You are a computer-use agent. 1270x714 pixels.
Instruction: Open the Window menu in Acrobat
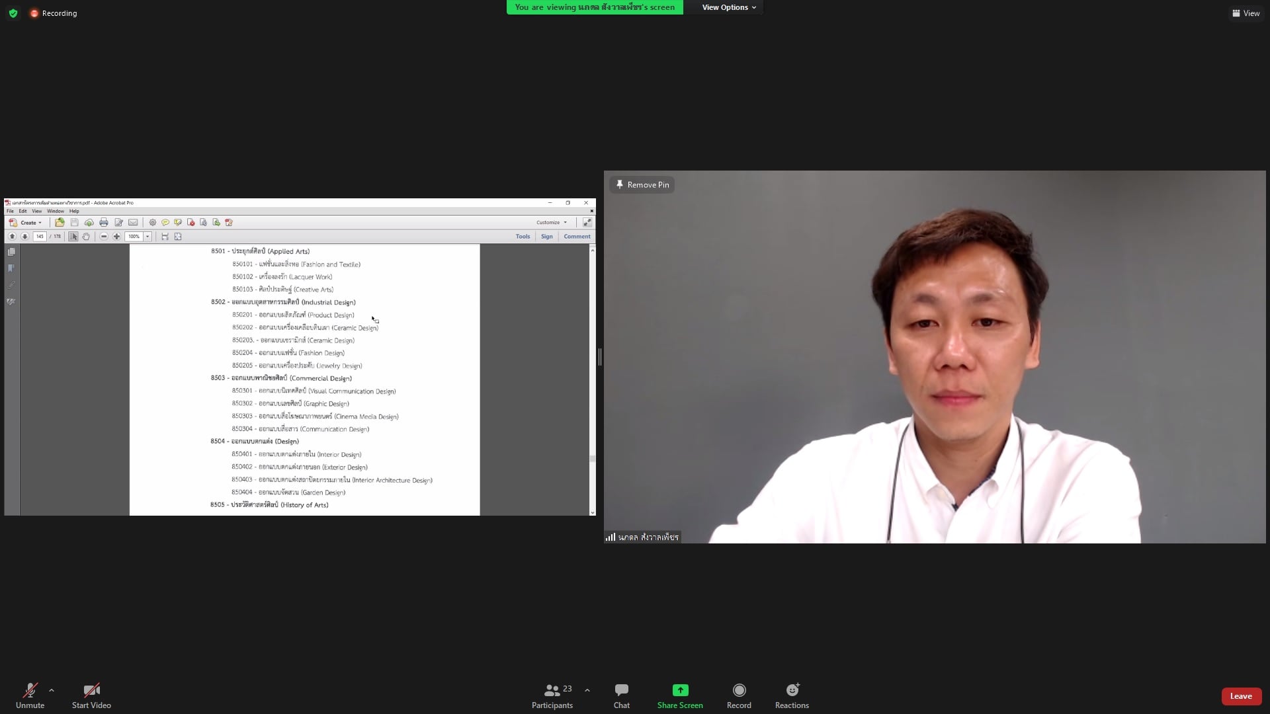pos(56,212)
